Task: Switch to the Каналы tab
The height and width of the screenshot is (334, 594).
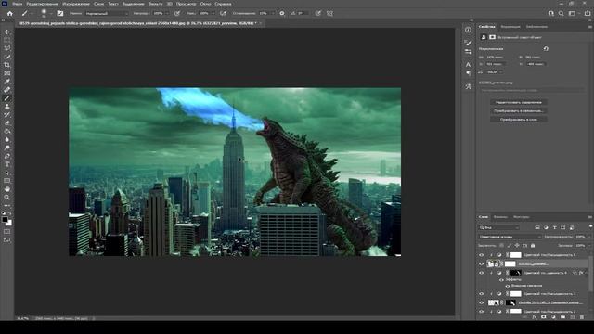Action: [x=500, y=217]
